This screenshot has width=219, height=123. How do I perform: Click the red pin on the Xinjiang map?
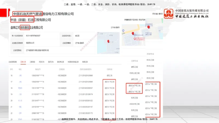133,33
